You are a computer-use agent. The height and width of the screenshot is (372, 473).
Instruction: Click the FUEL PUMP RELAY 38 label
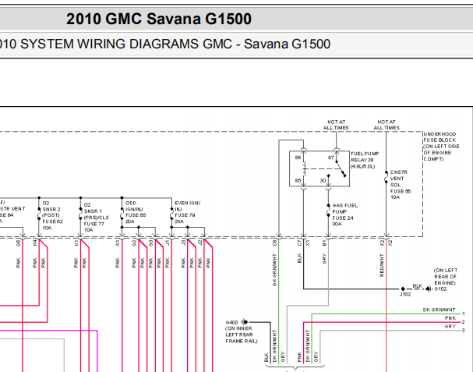click(x=365, y=160)
